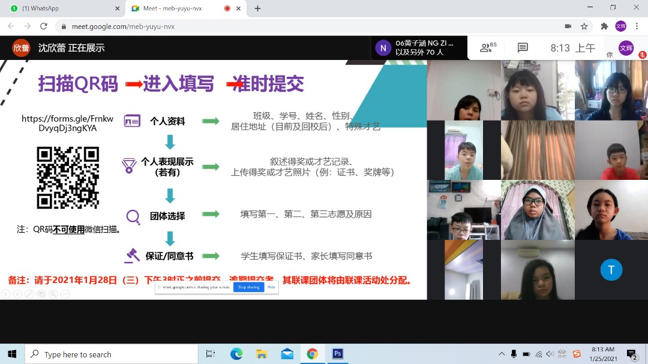Select the video tile of the girl in hijab
Viewport: 648px width, 364px height.
[538, 210]
